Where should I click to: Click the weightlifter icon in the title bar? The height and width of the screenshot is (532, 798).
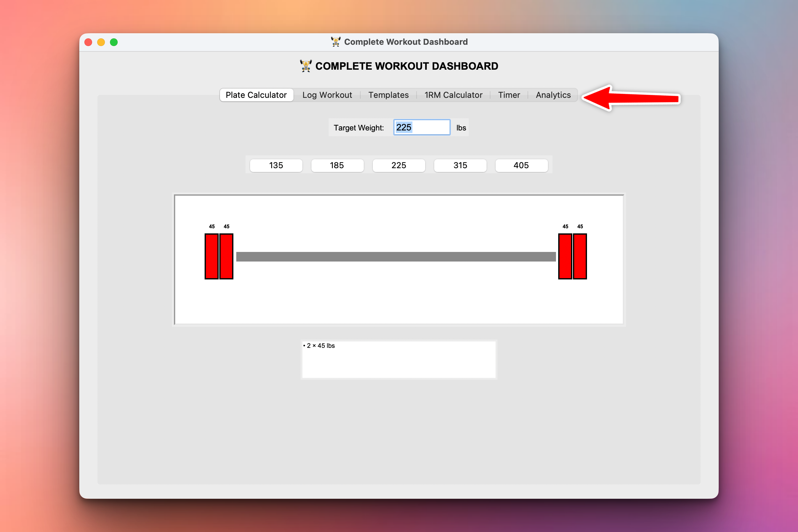coord(336,42)
